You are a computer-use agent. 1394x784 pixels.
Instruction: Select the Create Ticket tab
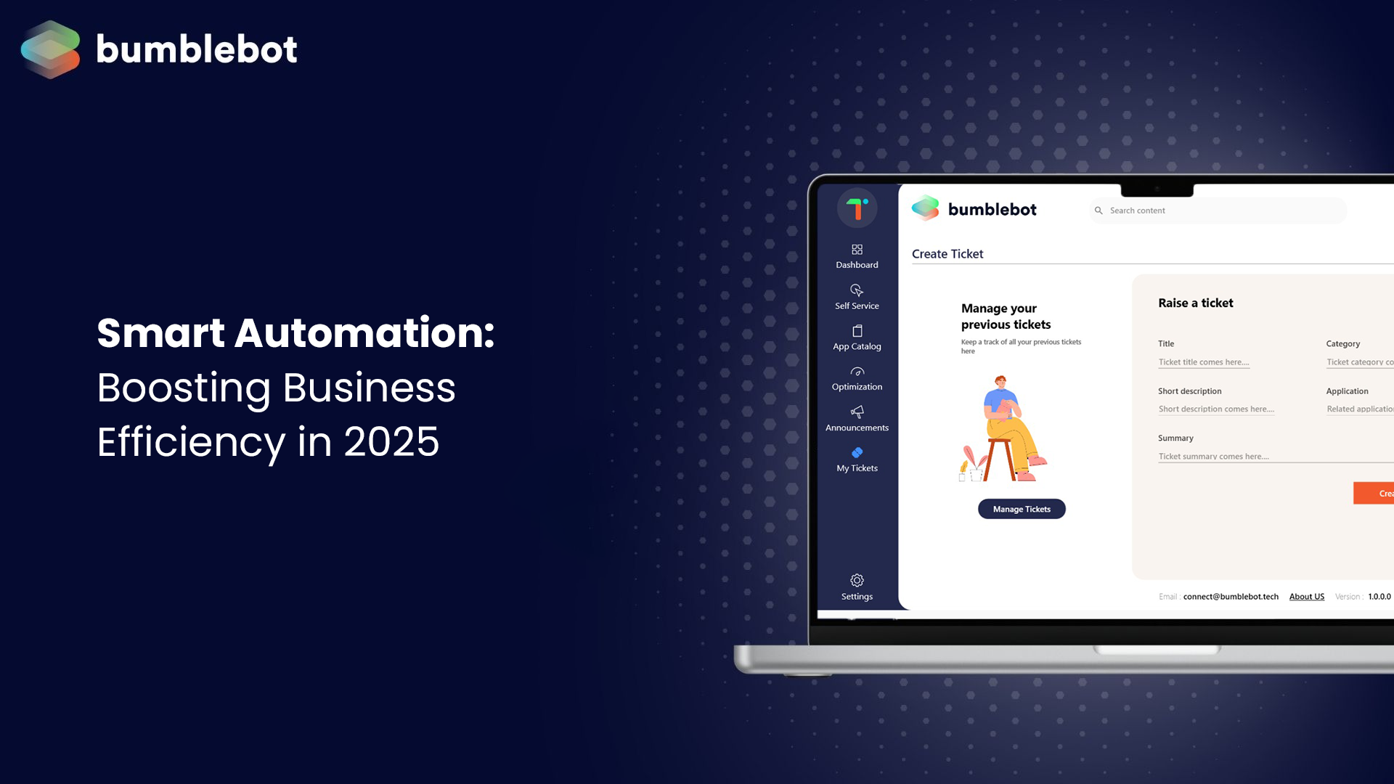[946, 253]
